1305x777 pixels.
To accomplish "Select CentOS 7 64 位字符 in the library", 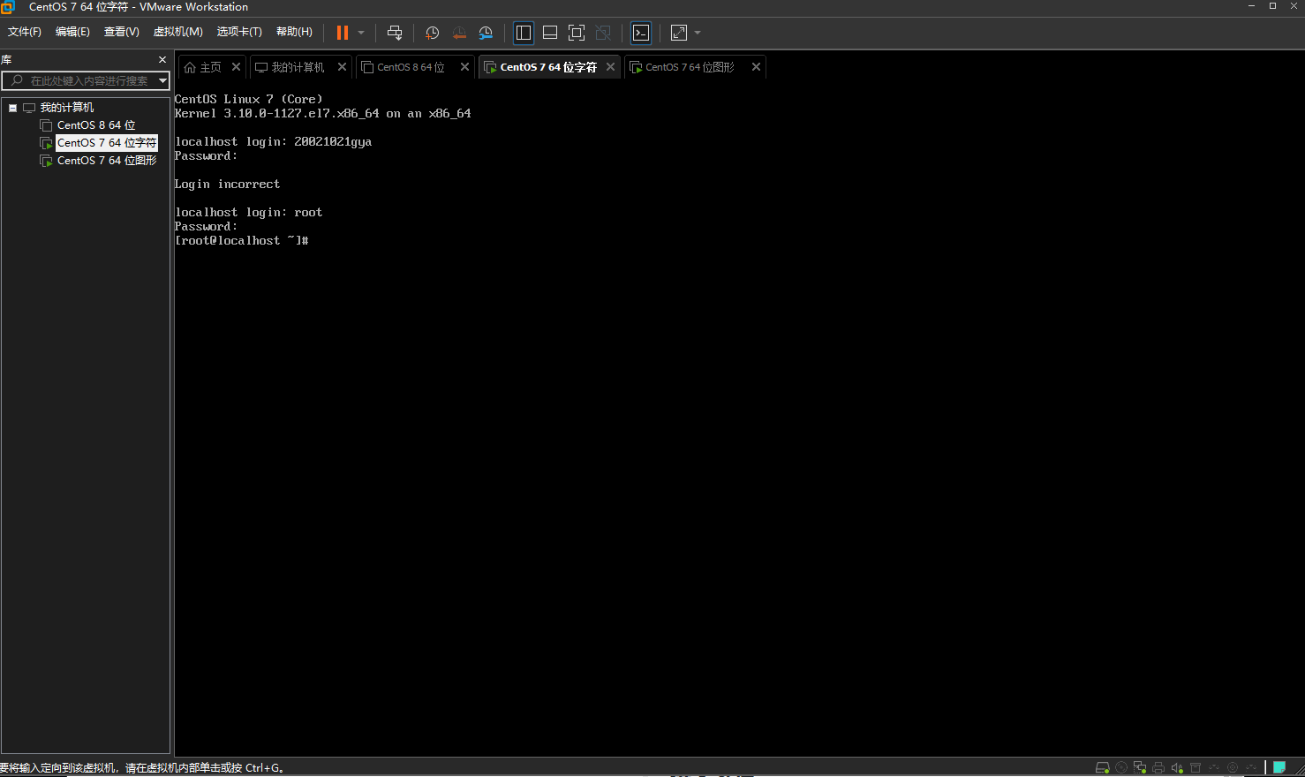I will (x=107, y=143).
